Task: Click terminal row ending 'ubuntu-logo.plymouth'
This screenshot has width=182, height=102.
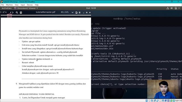Action: click(121, 79)
